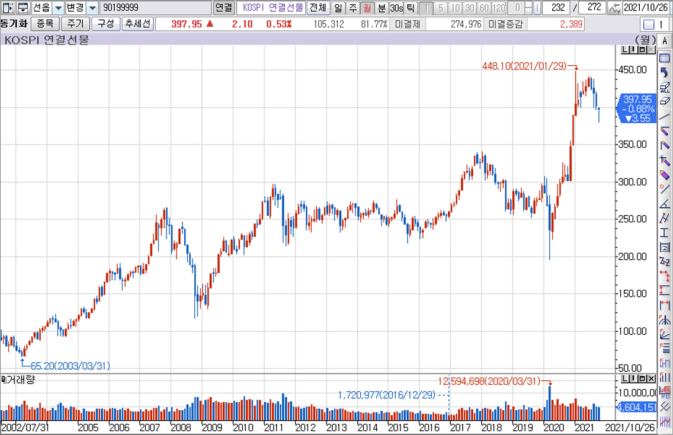673x435 pixels.
Task: Open the 선옵 dropdown arrow
Action: [x=59, y=7]
